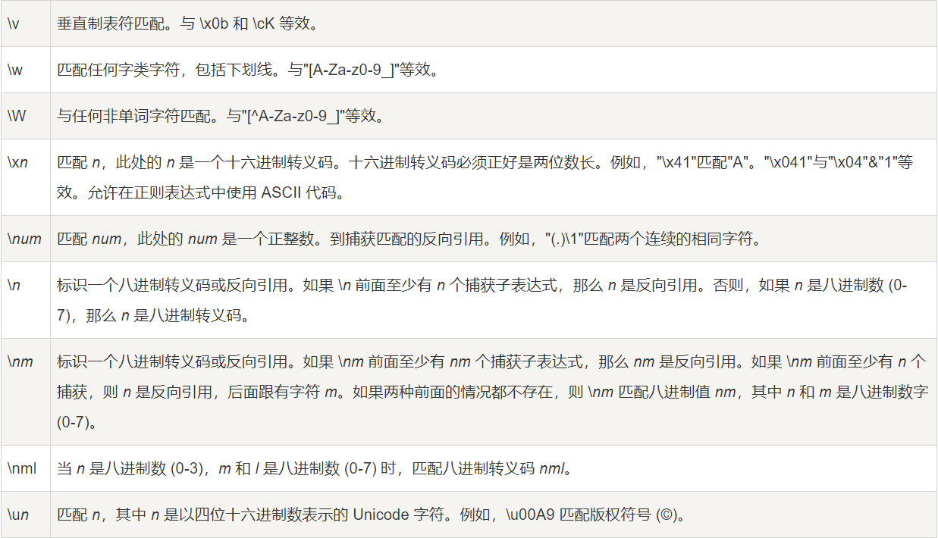Click the vertical tab description mentioning \x0b and \cK
The image size is (938, 538).
pos(187,23)
